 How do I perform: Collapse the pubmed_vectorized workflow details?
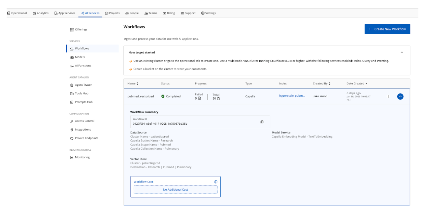click(400, 97)
